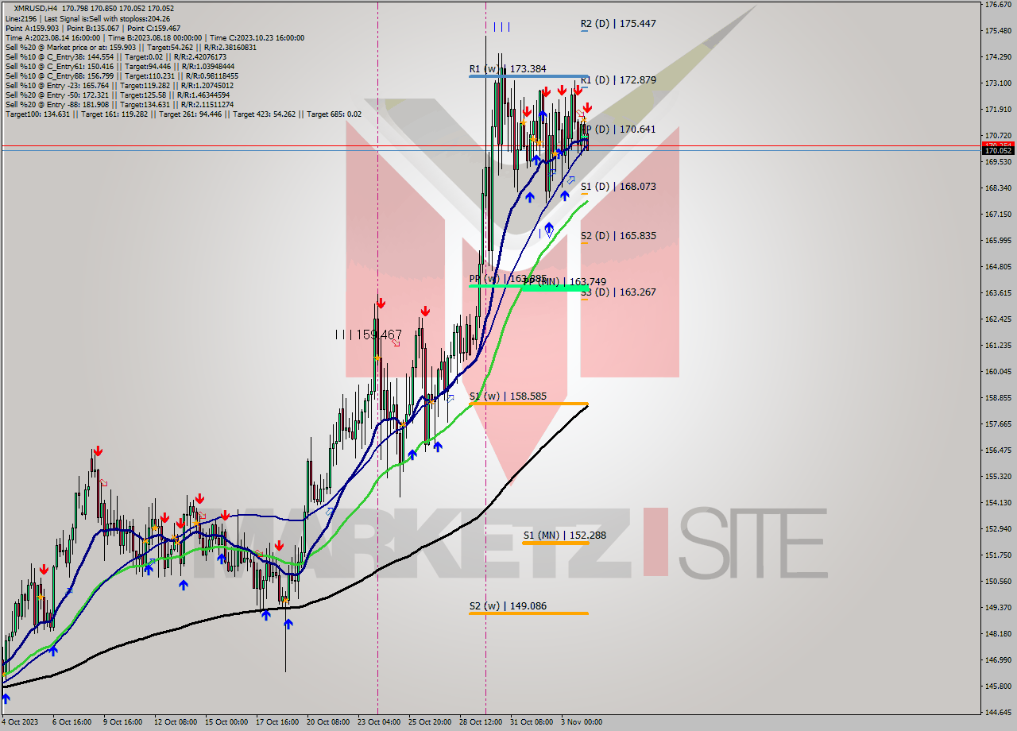Click the orange S2 (w) support line
This screenshot has height=731, width=1017.
tap(528, 613)
